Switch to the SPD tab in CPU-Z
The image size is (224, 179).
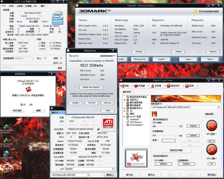[35, 6]
